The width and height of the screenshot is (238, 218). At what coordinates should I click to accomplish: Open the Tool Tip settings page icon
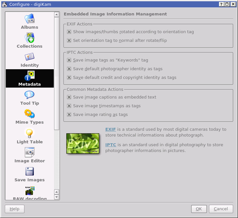(x=29, y=95)
